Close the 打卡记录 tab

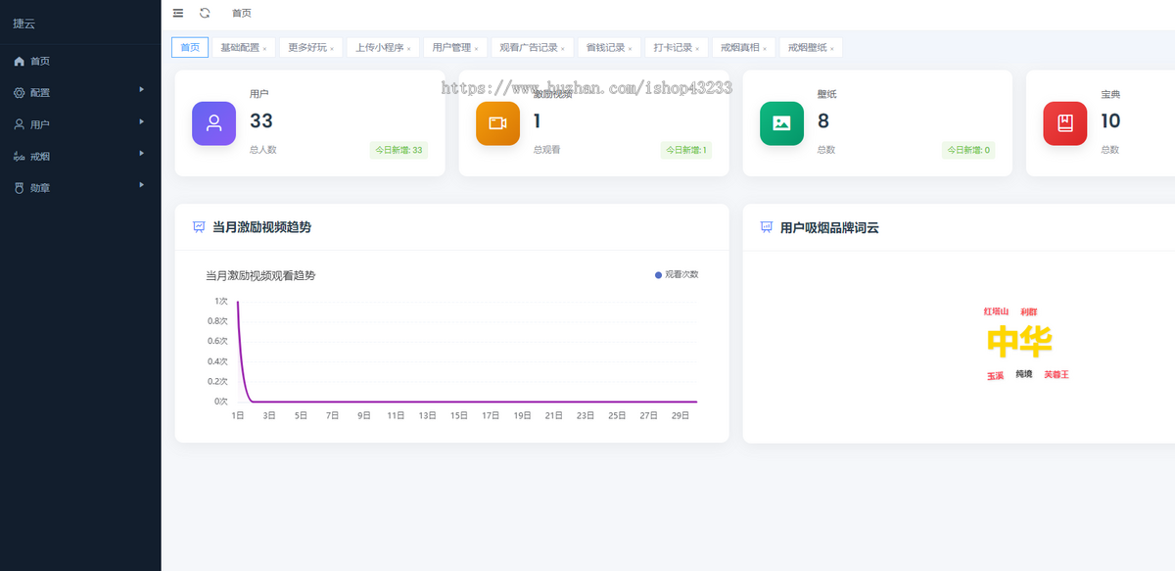(x=697, y=48)
